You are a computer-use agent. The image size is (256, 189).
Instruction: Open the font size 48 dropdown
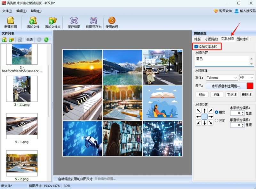[x=246, y=77]
